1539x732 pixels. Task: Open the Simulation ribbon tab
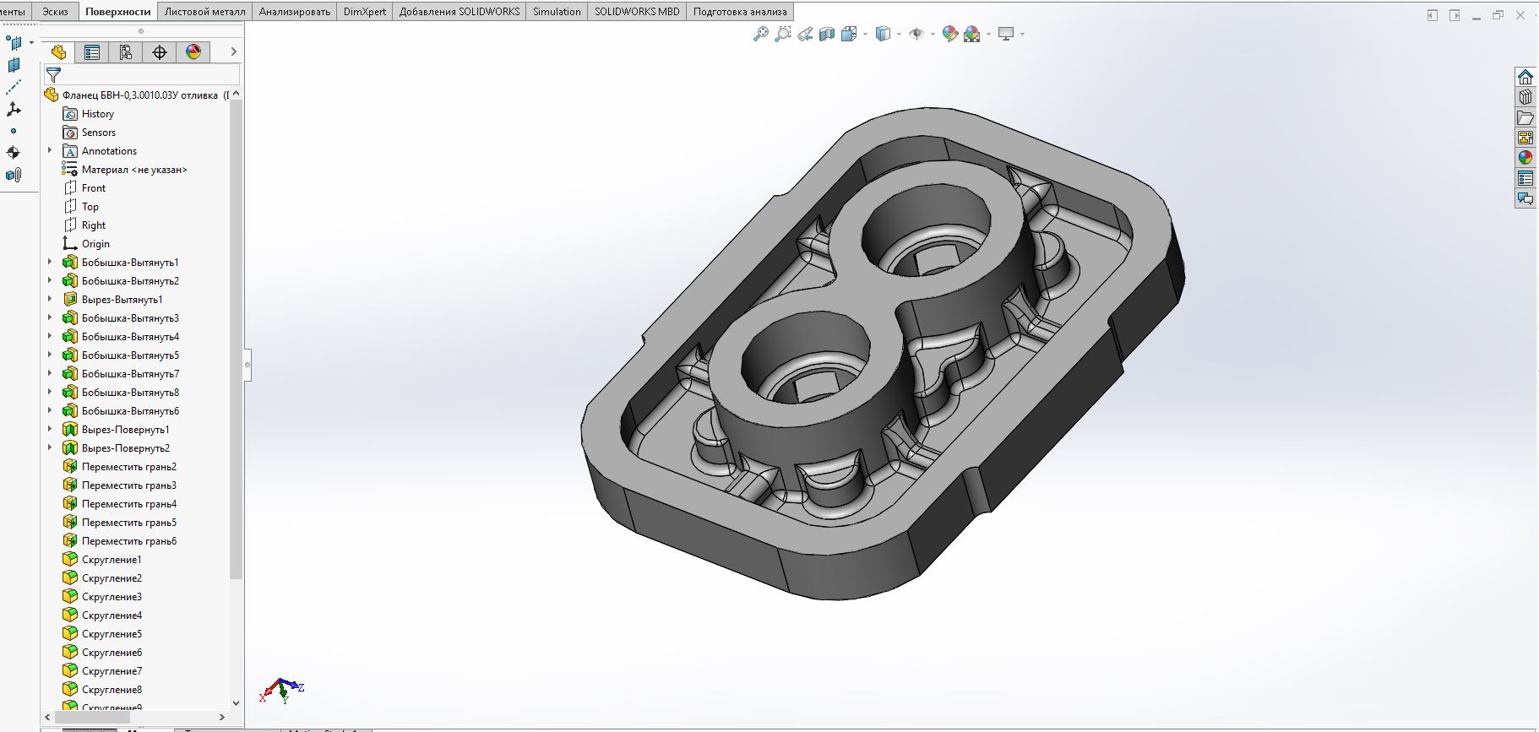point(557,11)
